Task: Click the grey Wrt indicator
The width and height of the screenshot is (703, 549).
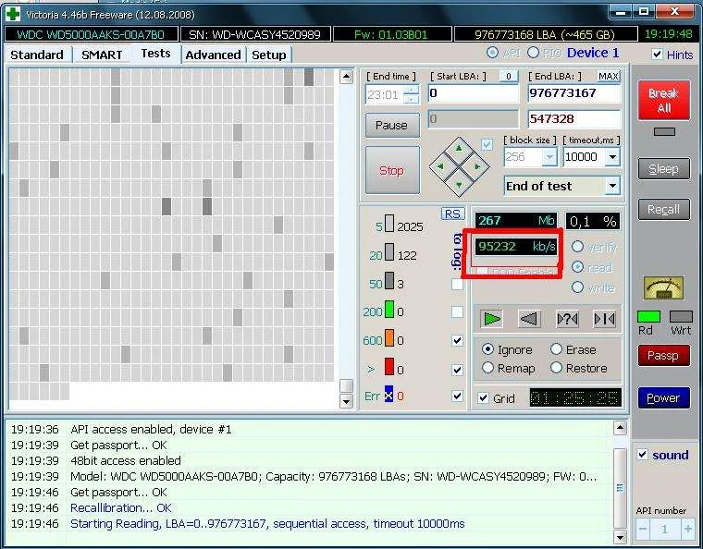Action: click(681, 317)
